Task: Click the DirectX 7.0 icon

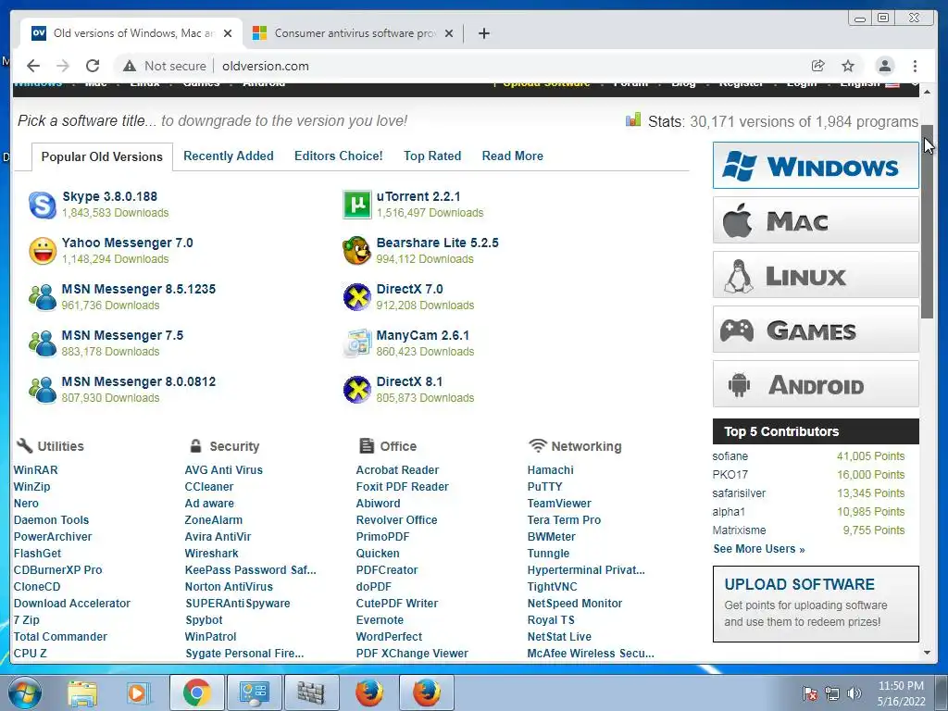Action: click(x=356, y=297)
